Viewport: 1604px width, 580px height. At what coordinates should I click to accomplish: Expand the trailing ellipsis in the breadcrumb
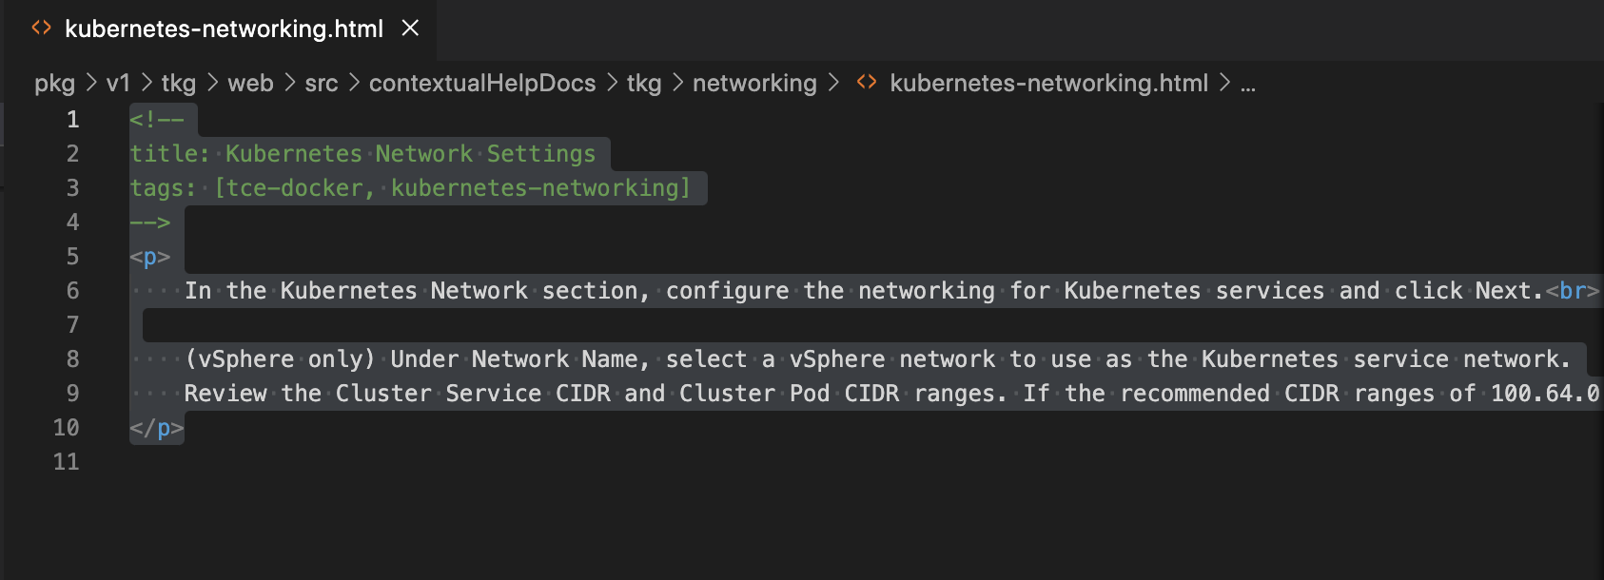pyautogui.click(x=1248, y=85)
